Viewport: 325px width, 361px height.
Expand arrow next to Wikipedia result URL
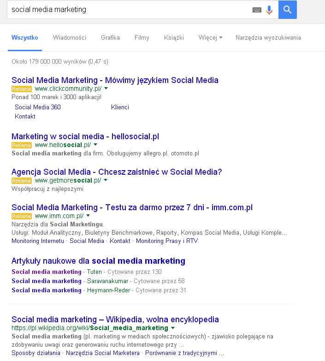pos(173,328)
